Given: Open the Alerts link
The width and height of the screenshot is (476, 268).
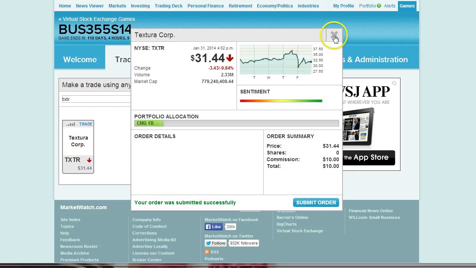Looking at the screenshot, I should coord(390,6).
